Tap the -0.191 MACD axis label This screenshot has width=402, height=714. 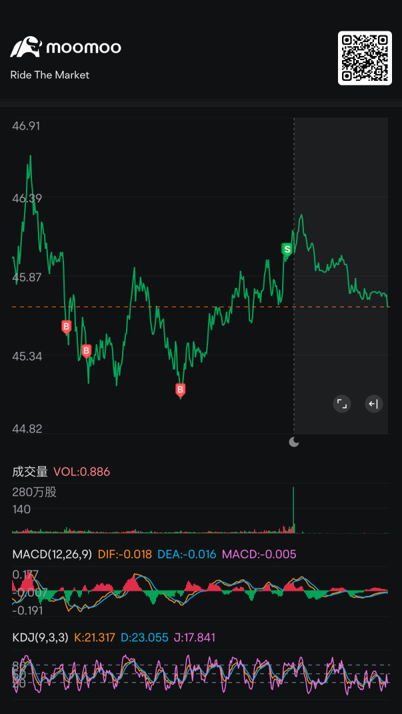pos(27,610)
